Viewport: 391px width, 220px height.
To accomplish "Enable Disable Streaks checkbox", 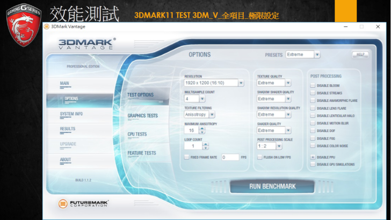I will [313, 93].
